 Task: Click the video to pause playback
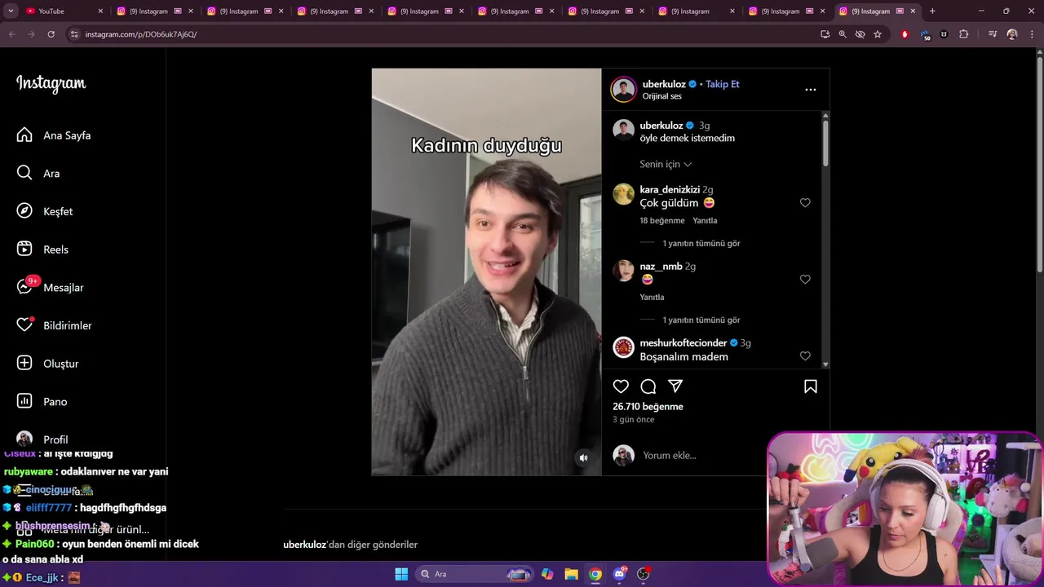coord(486,271)
